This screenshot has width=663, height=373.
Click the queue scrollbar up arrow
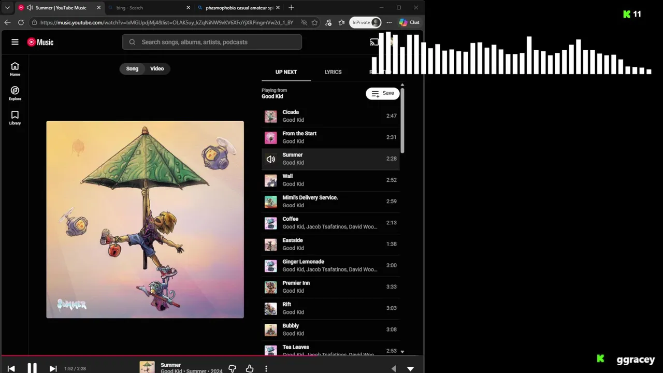pyautogui.click(x=402, y=84)
